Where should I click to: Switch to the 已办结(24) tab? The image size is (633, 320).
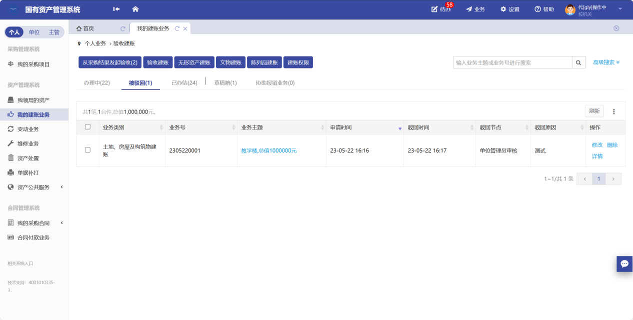tap(184, 83)
